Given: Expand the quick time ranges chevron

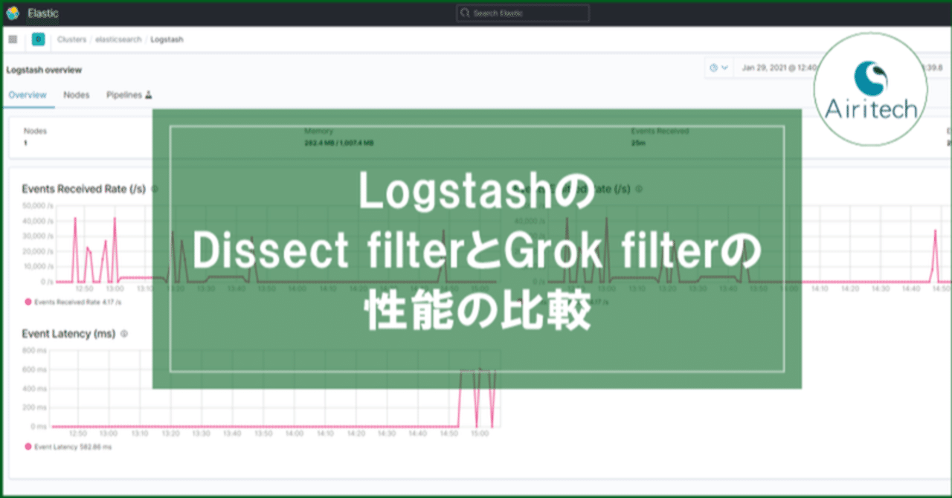Looking at the screenshot, I should coord(725,67).
